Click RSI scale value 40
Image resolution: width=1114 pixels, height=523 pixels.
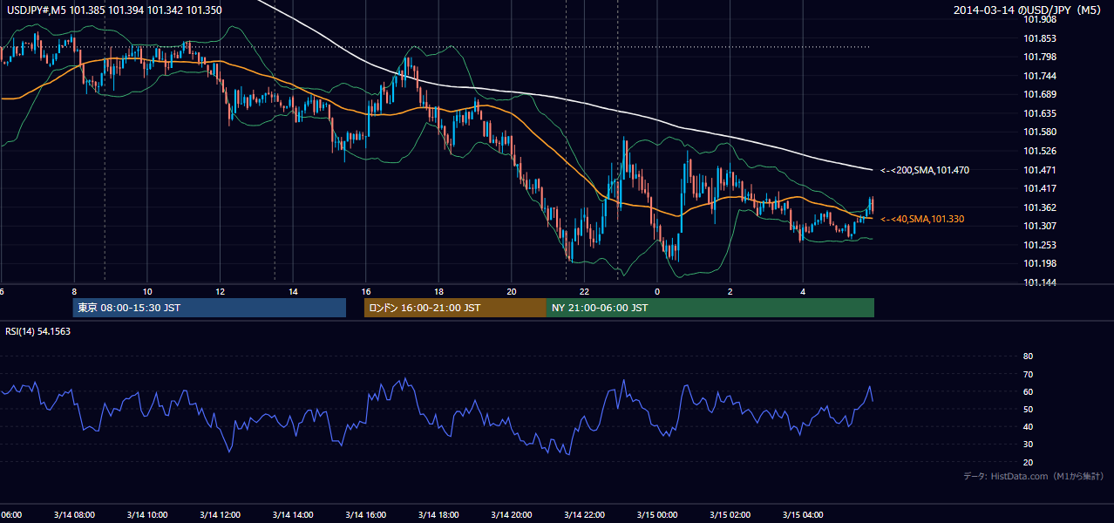1028,426
